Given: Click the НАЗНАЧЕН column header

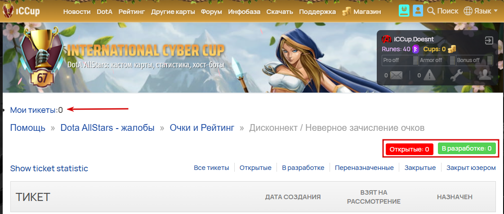Looking at the screenshot, I should tap(455, 197).
